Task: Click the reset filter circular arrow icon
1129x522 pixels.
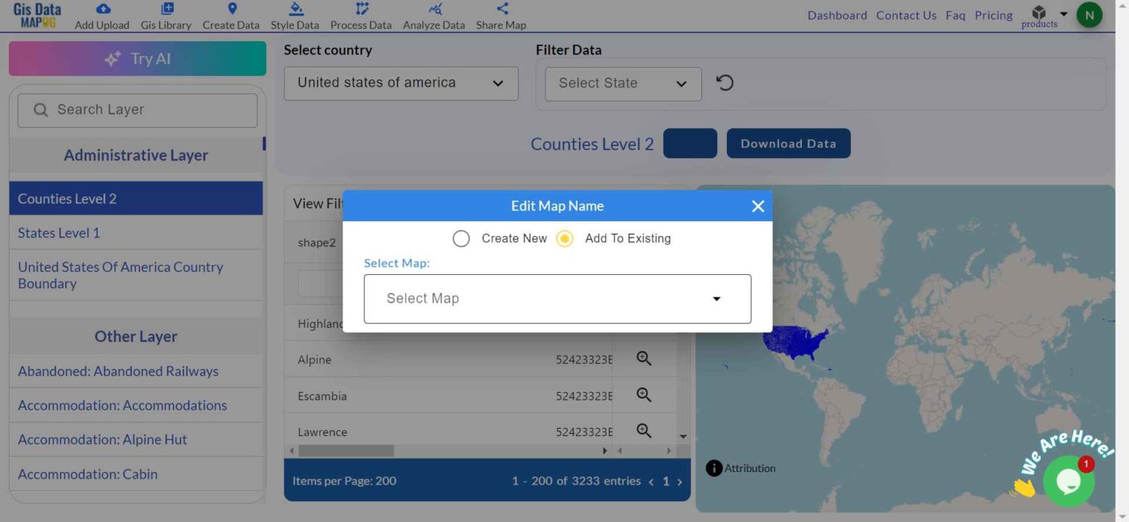Action: (725, 82)
